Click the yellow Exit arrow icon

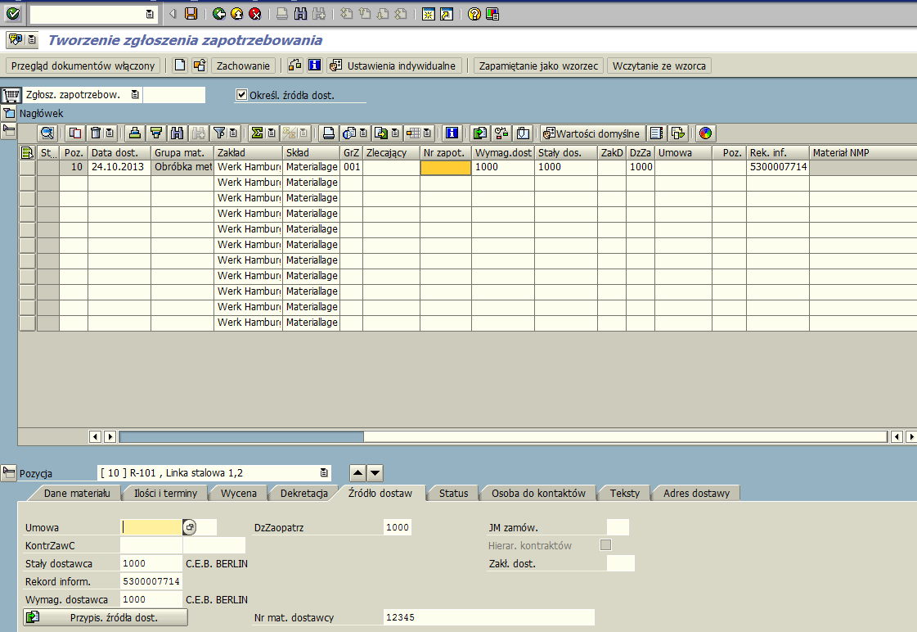click(237, 13)
